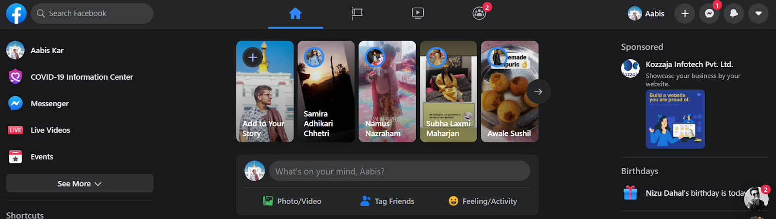Click the Create plus button
776x219 pixels.
point(685,14)
